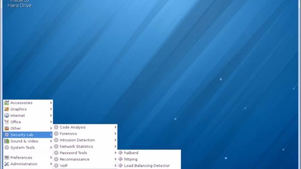
Task: Expand Forensics submenu arrow
Action: click(x=115, y=133)
